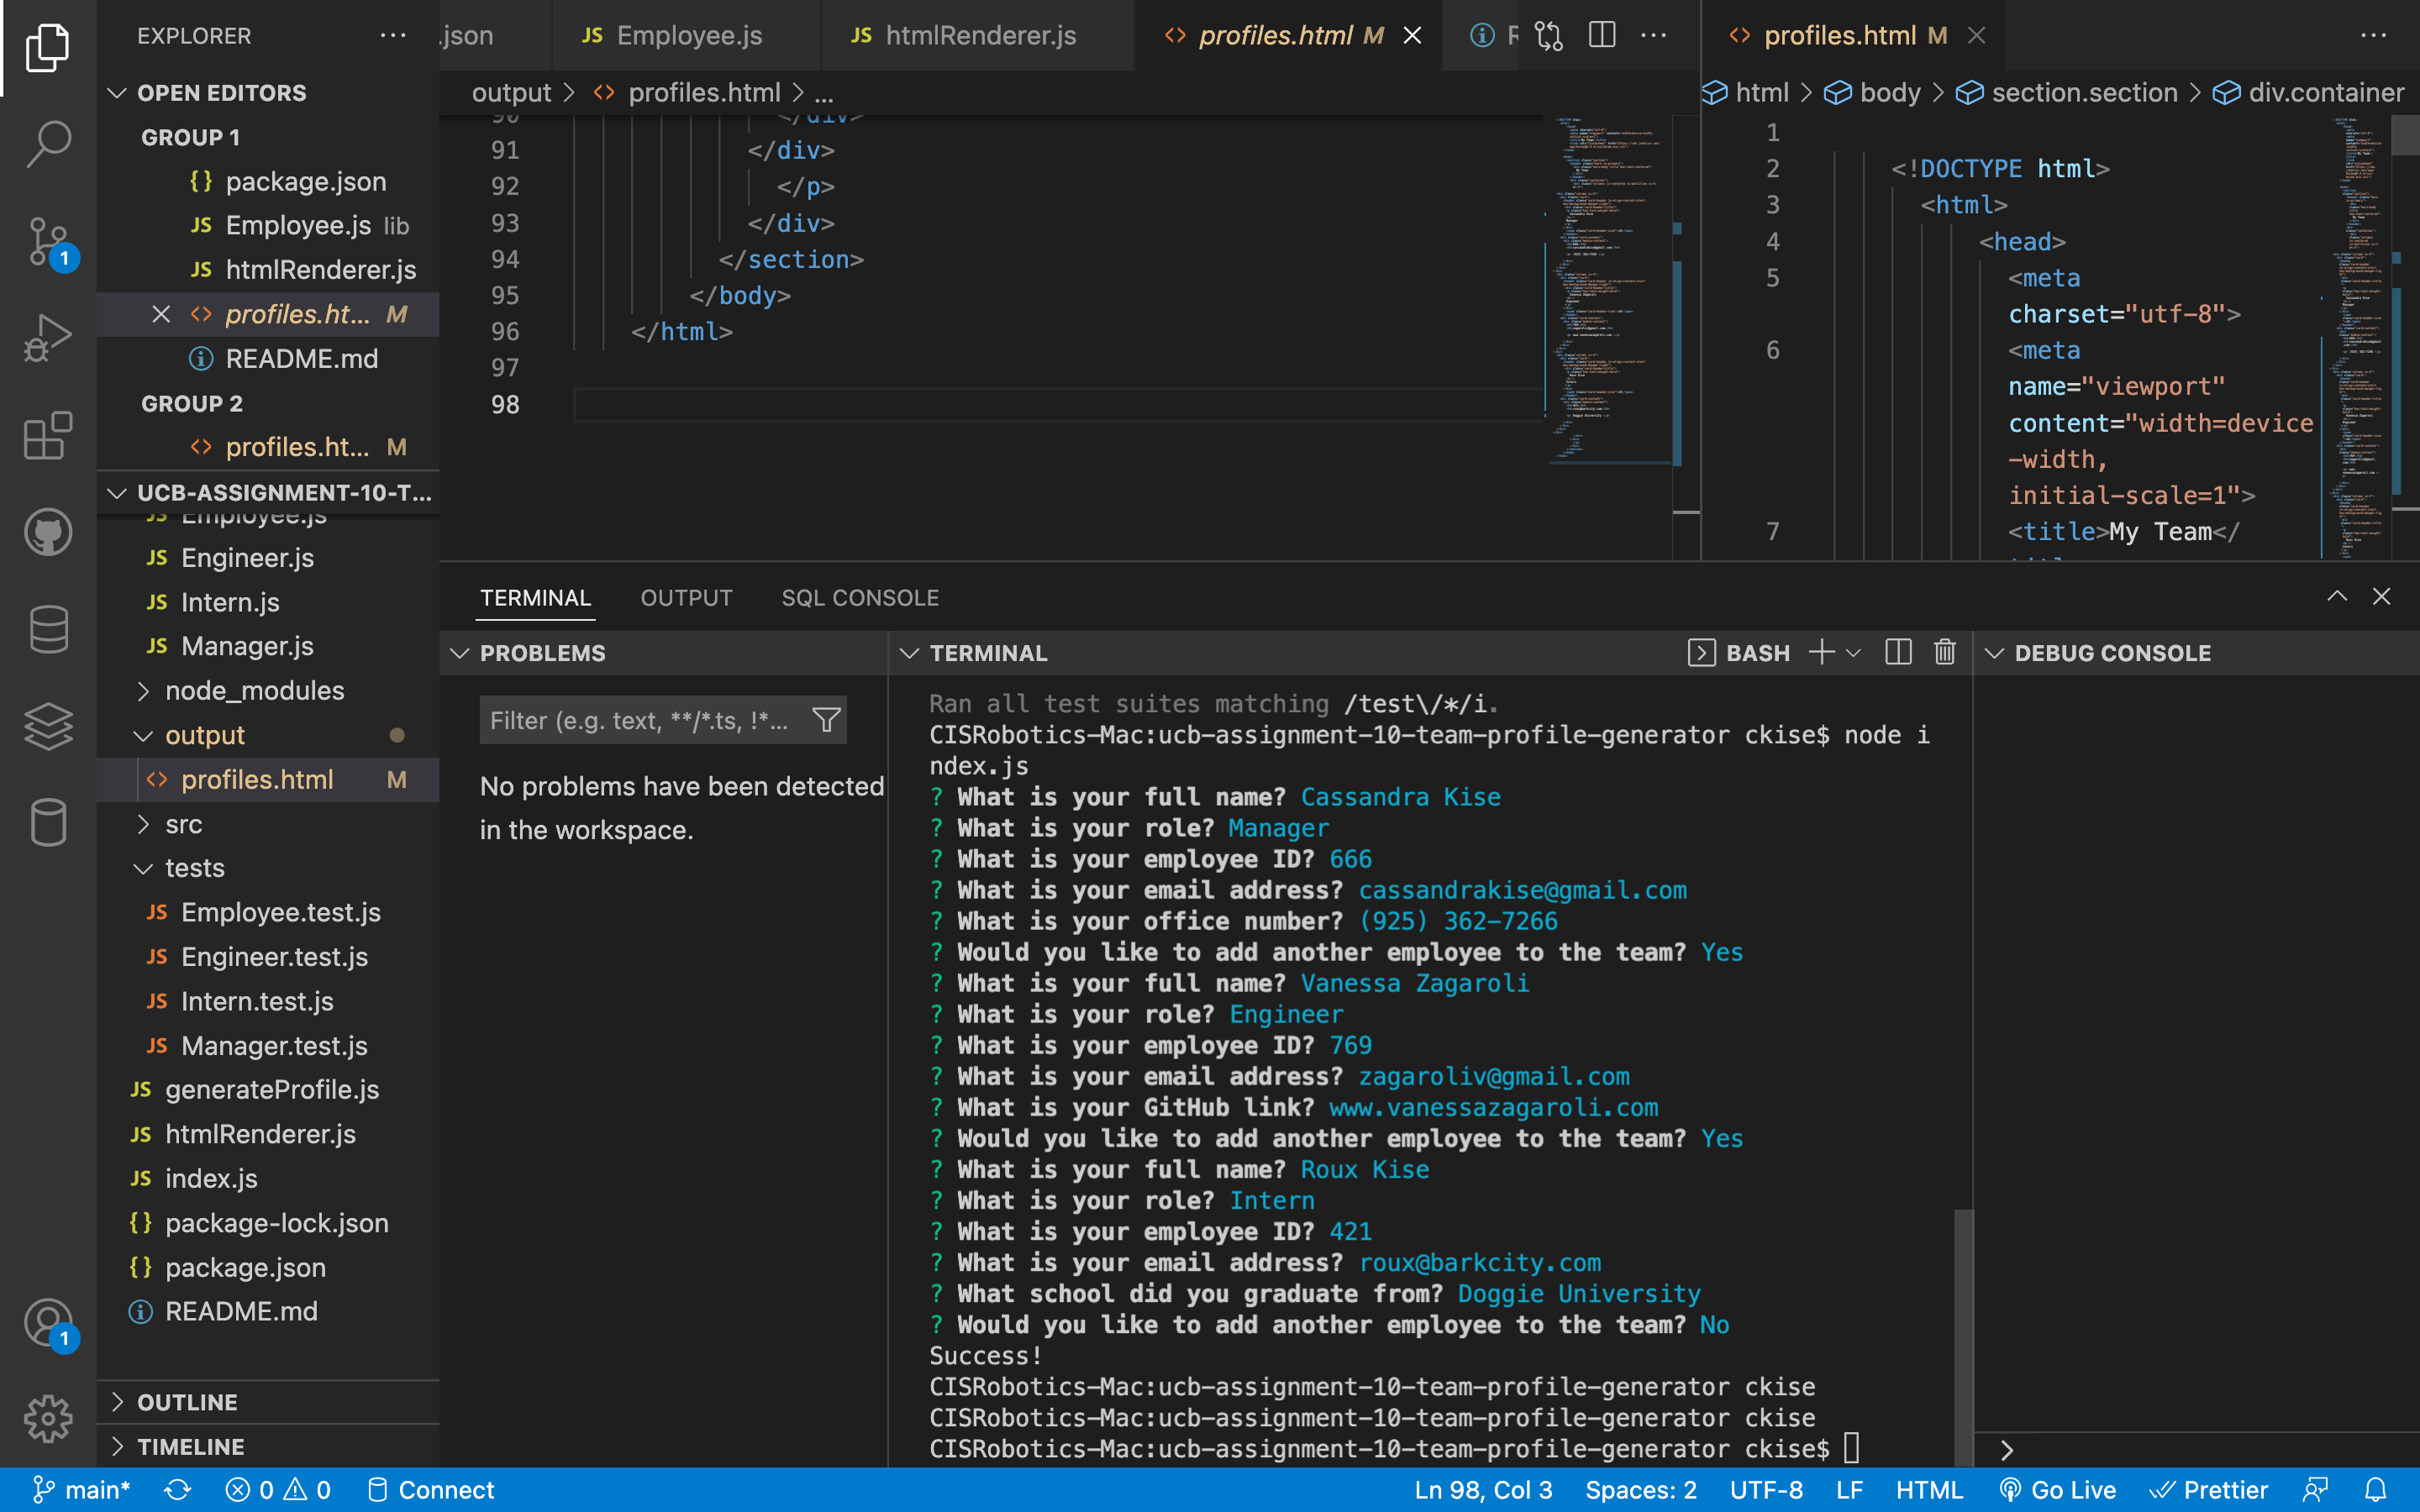
Task: Click errors and warnings count in status bar
Action: click(x=278, y=1490)
